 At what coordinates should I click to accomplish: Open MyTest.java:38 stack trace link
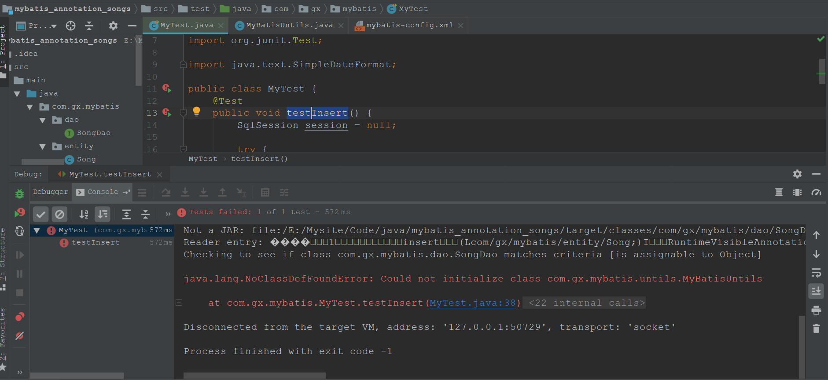click(x=472, y=303)
